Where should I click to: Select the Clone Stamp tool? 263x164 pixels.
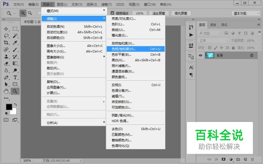pyautogui.click(x=6, y=57)
